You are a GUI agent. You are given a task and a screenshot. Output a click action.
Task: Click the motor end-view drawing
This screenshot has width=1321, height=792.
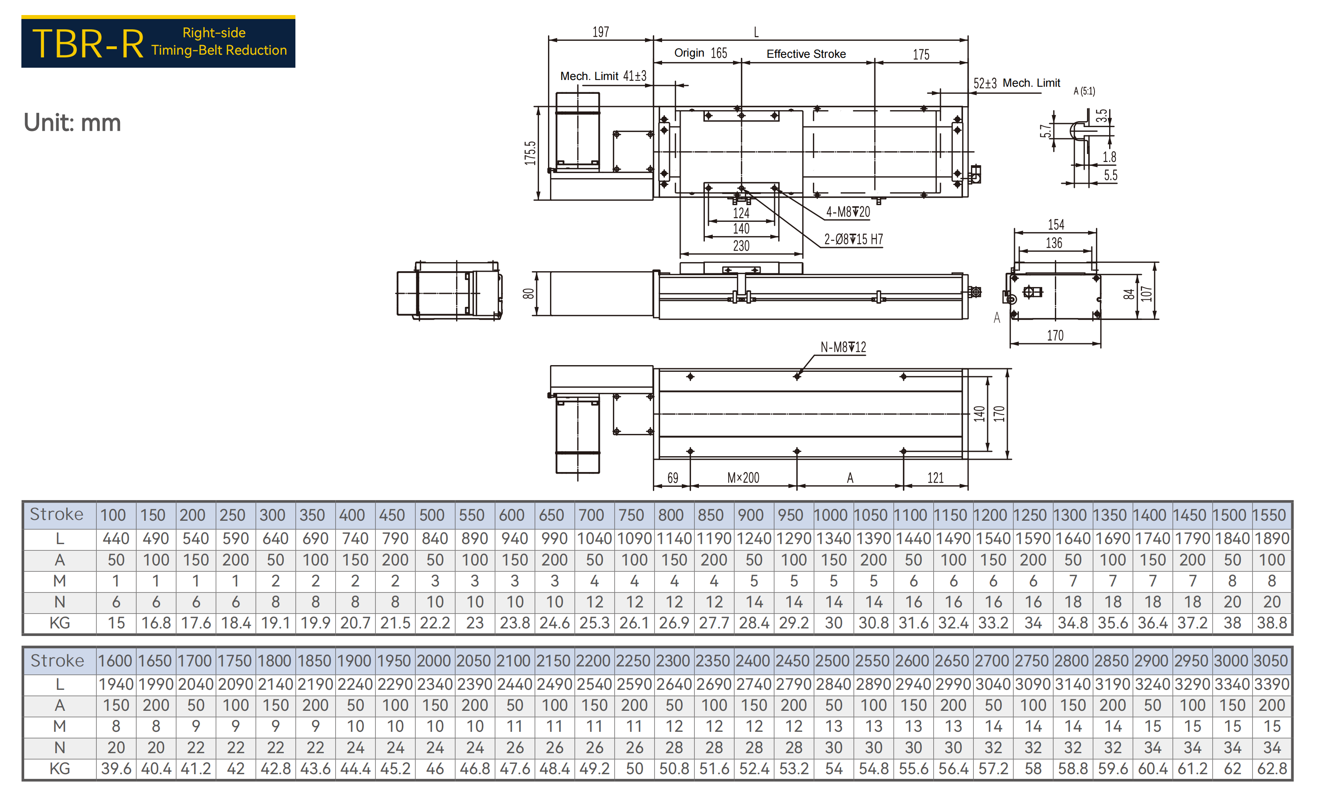449,291
